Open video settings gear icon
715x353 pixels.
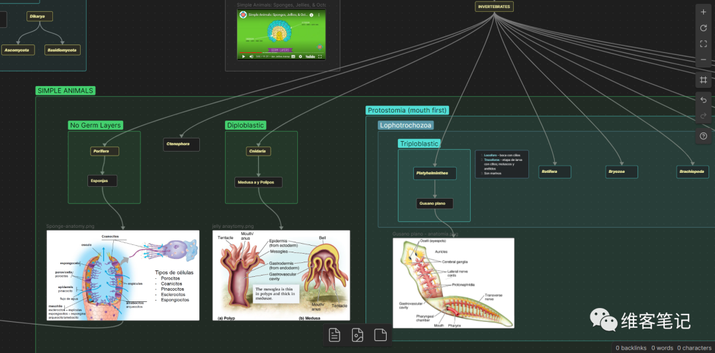(x=300, y=56)
